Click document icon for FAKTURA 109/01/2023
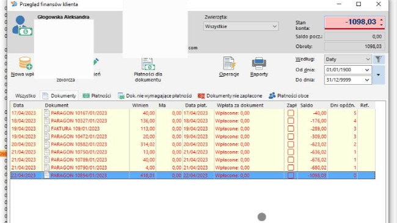Screen dimensions: 397x223 46,129
